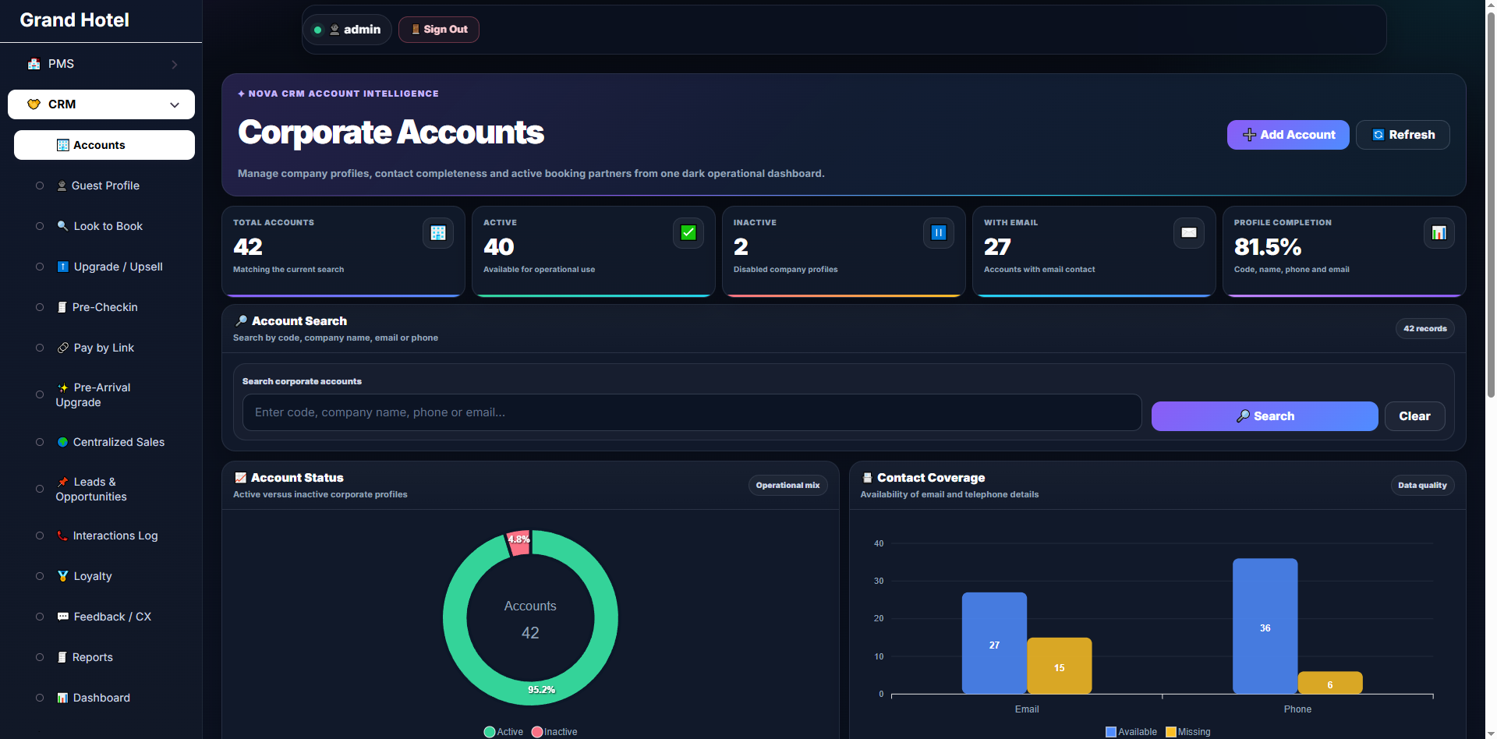Open Leads & Opportunities menu item

point(104,490)
